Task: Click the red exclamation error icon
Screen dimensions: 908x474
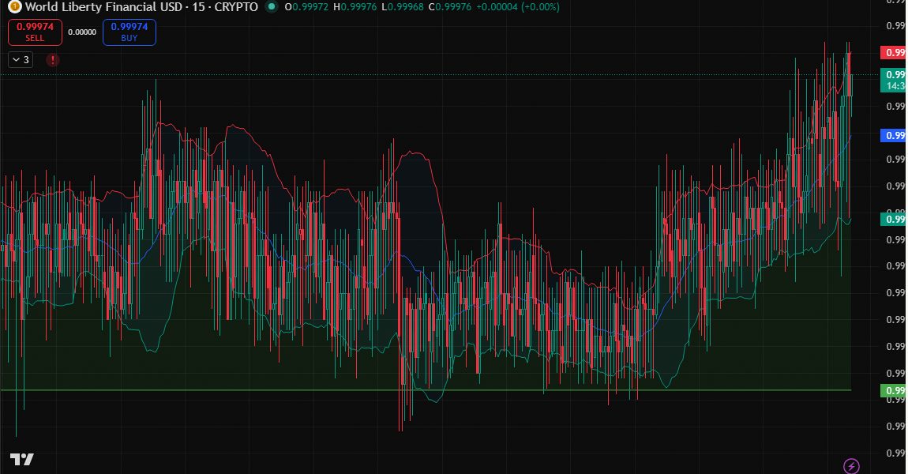Action: 52,59
